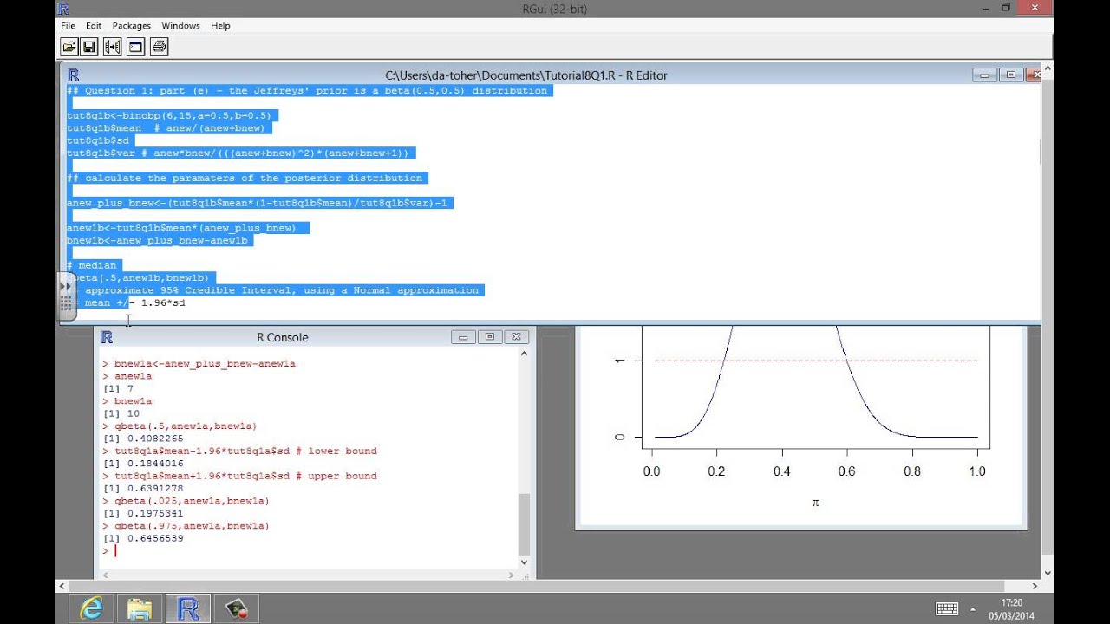Click the R Editor window's R icon
Image resolution: width=1110 pixels, height=624 pixels.
pyautogui.click(x=74, y=75)
